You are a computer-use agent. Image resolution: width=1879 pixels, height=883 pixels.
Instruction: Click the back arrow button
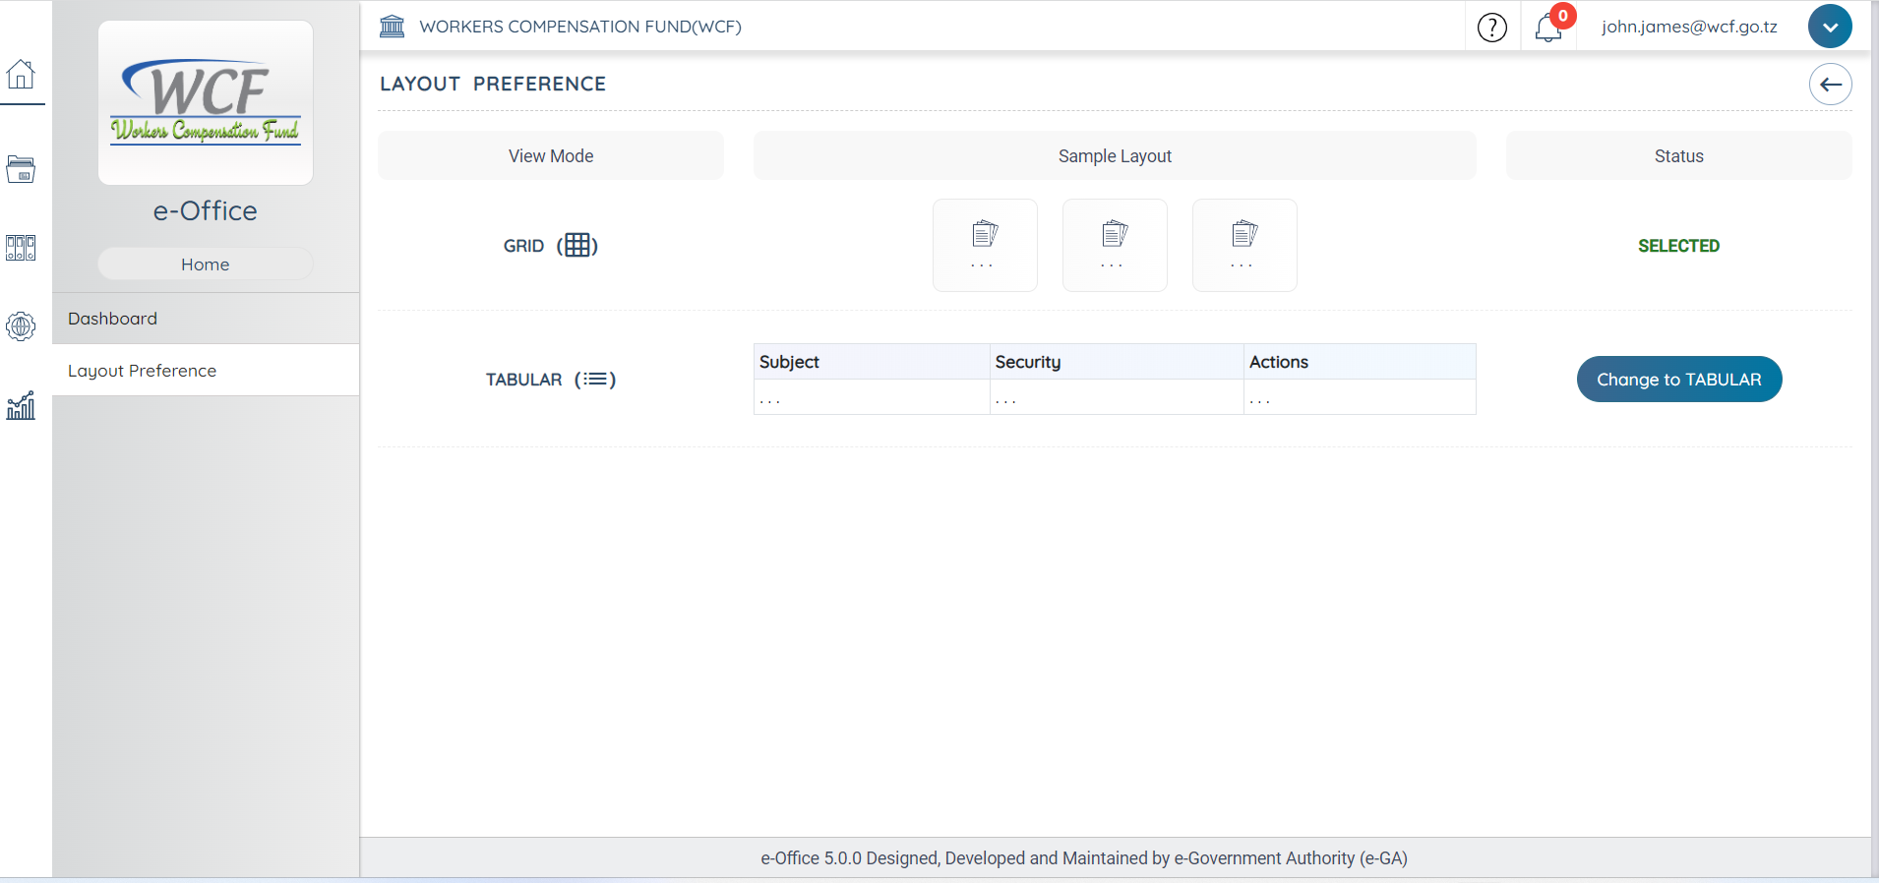1830,85
